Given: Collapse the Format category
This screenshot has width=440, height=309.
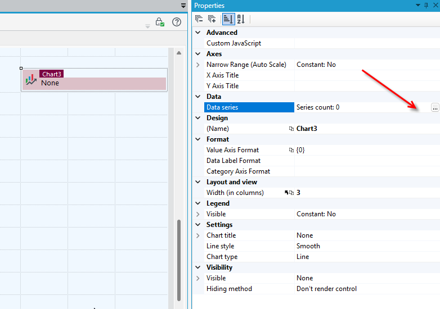Looking at the screenshot, I should tap(198, 139).
